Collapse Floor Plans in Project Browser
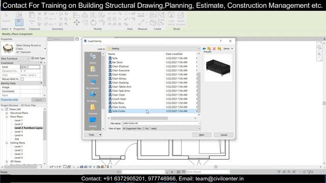 7,117
